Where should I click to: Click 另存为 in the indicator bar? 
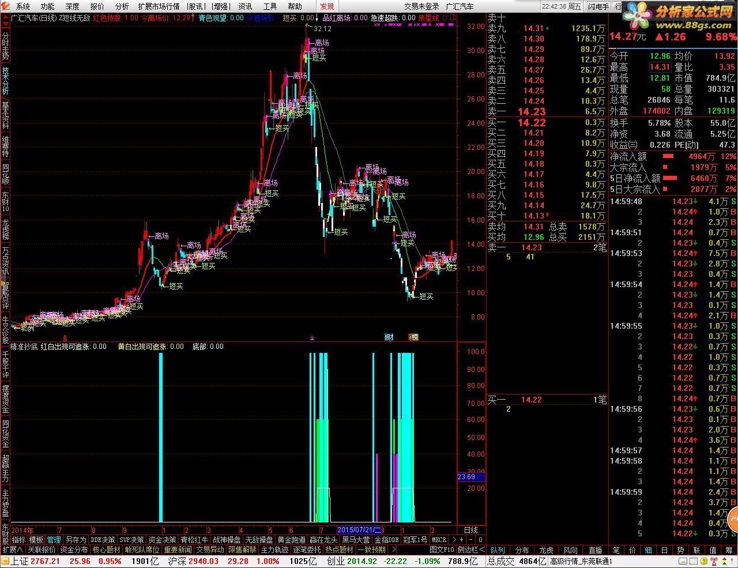point(76,540)
